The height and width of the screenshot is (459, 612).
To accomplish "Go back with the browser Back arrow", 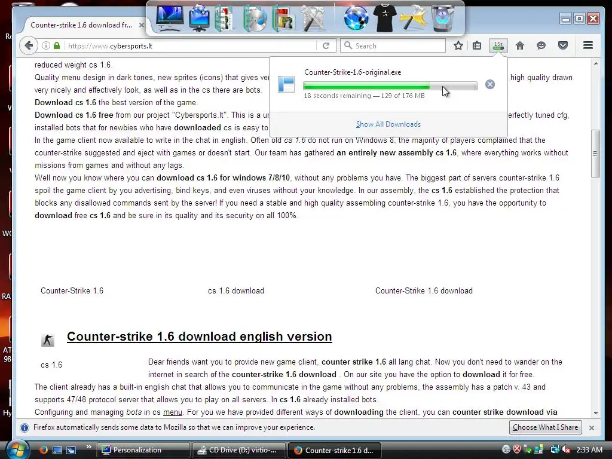I will pos(29,45).
